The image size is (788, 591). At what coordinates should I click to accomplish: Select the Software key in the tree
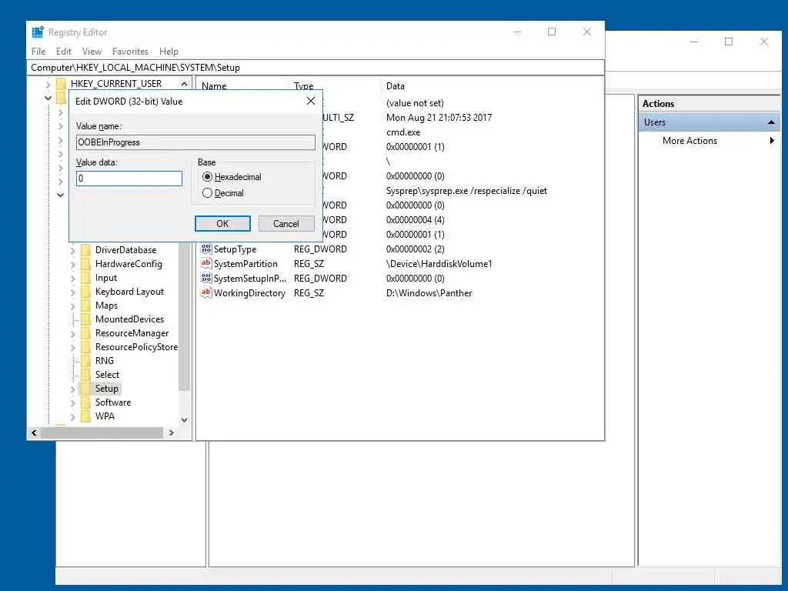113,402
